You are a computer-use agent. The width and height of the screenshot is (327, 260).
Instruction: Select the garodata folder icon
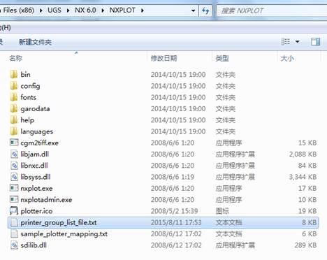pos(14,108)
